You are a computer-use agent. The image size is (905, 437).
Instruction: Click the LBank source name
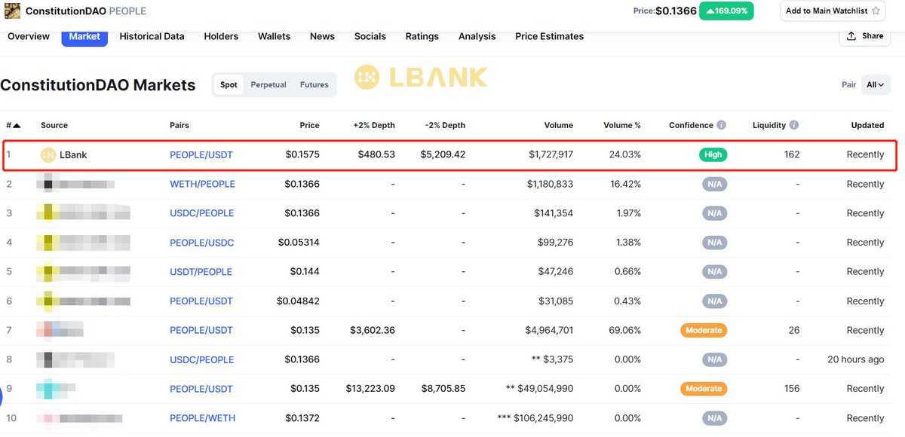tap(73, 154)
